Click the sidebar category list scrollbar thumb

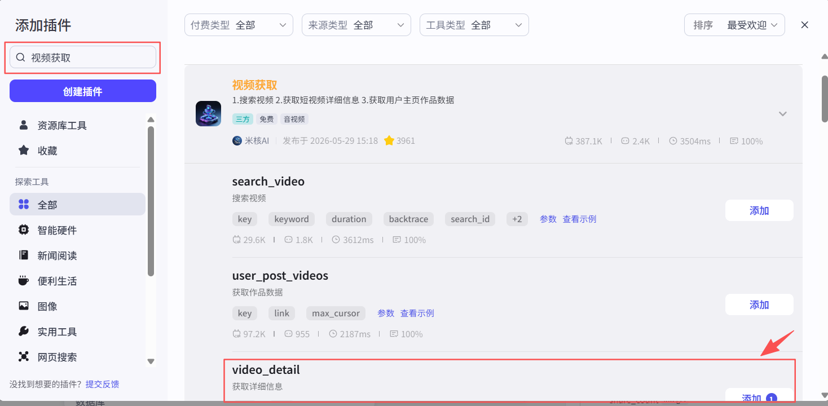click(151, 201)
